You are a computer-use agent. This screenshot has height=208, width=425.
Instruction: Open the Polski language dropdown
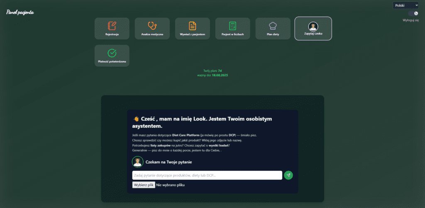click(406, 5)
